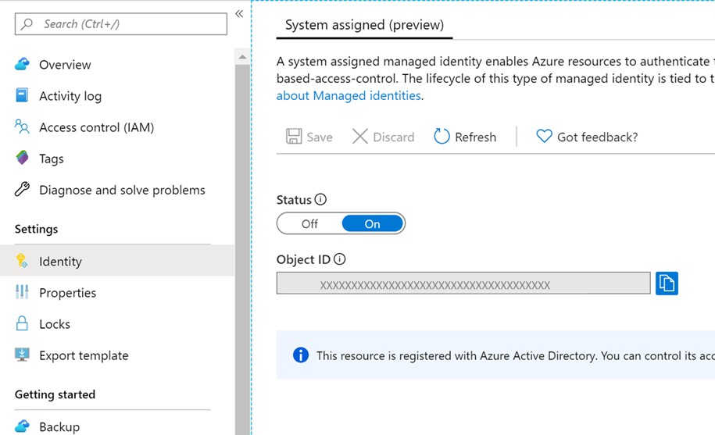Image resolution: width=715 pixels, height=435 pixels.
Task: Click the Tags icon in sidebar
Action: [x=22, y=159]
